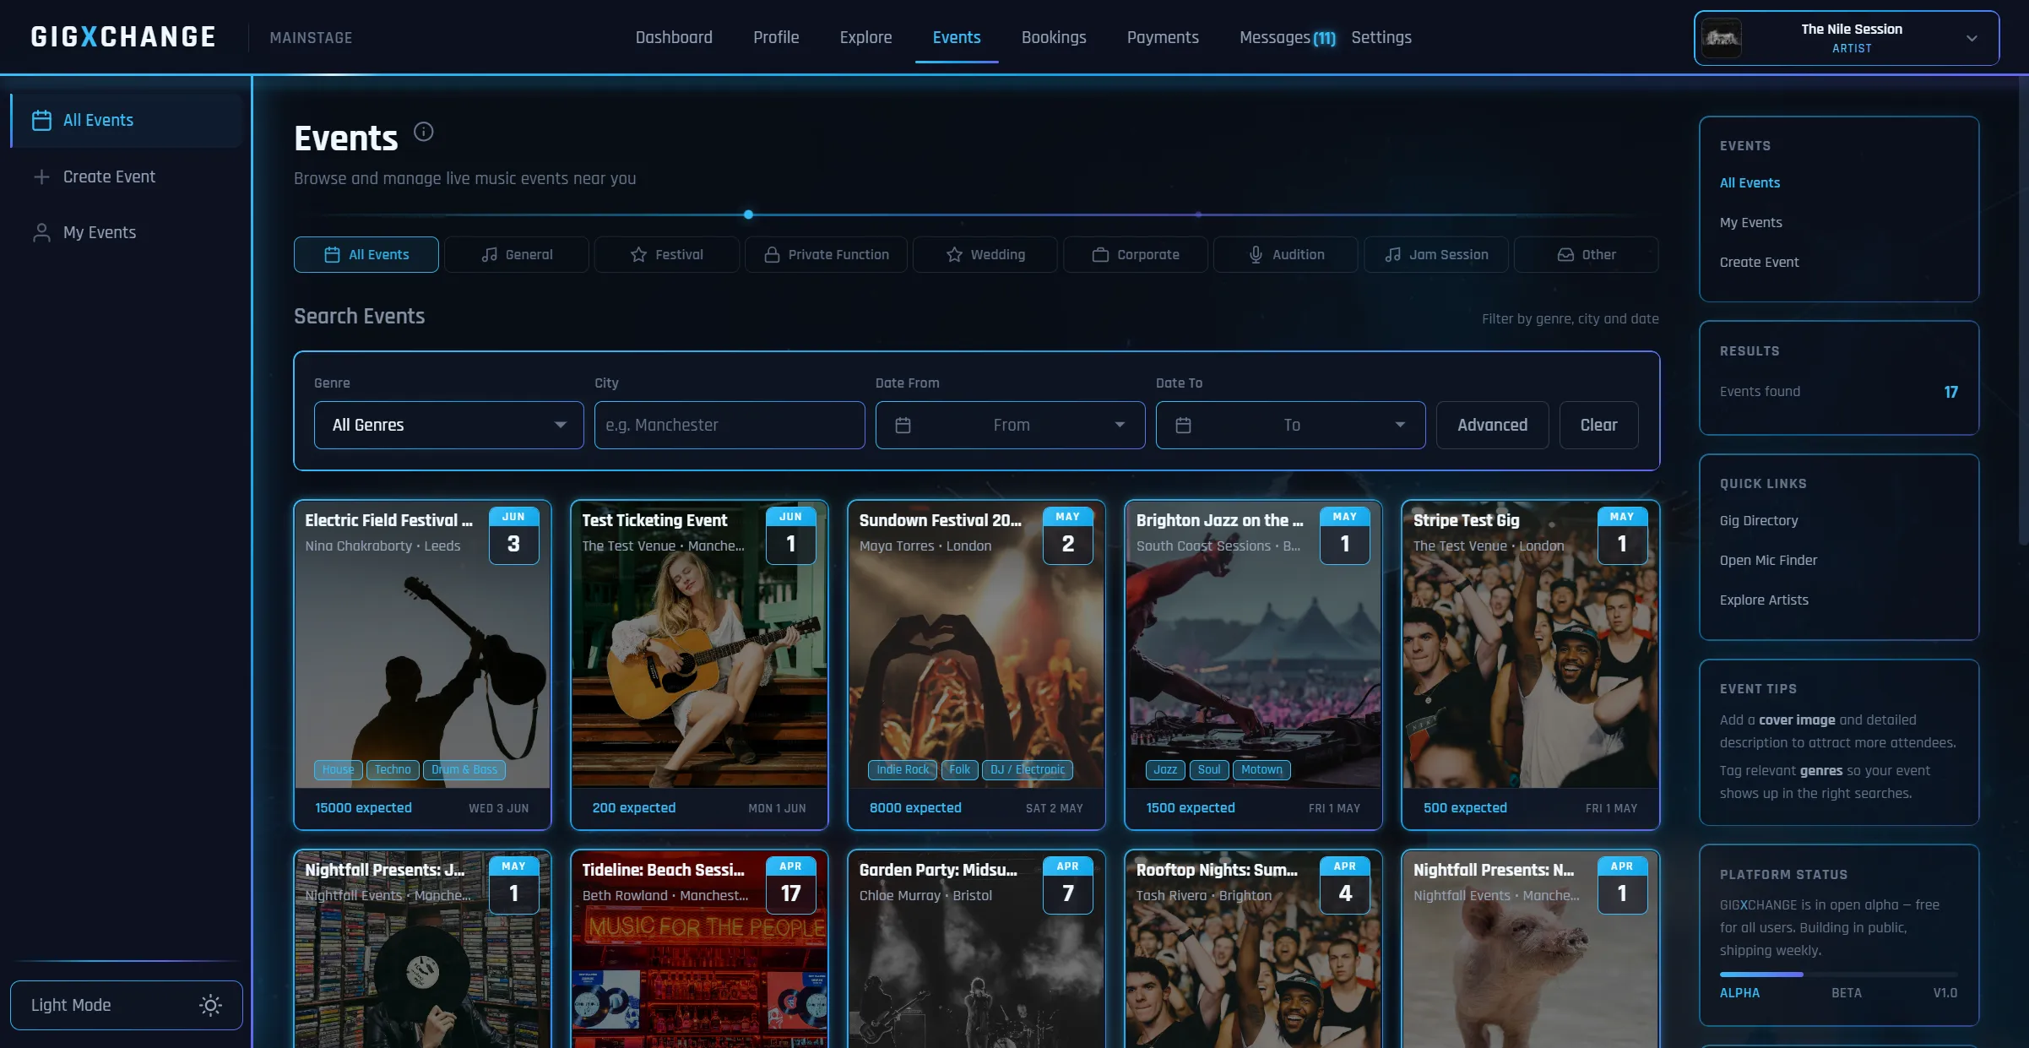Image resolution: width=2029 pixels, height=1048 pixels.
Task: Click the person icon beside My Events
Action: click(x=41, y=232)
